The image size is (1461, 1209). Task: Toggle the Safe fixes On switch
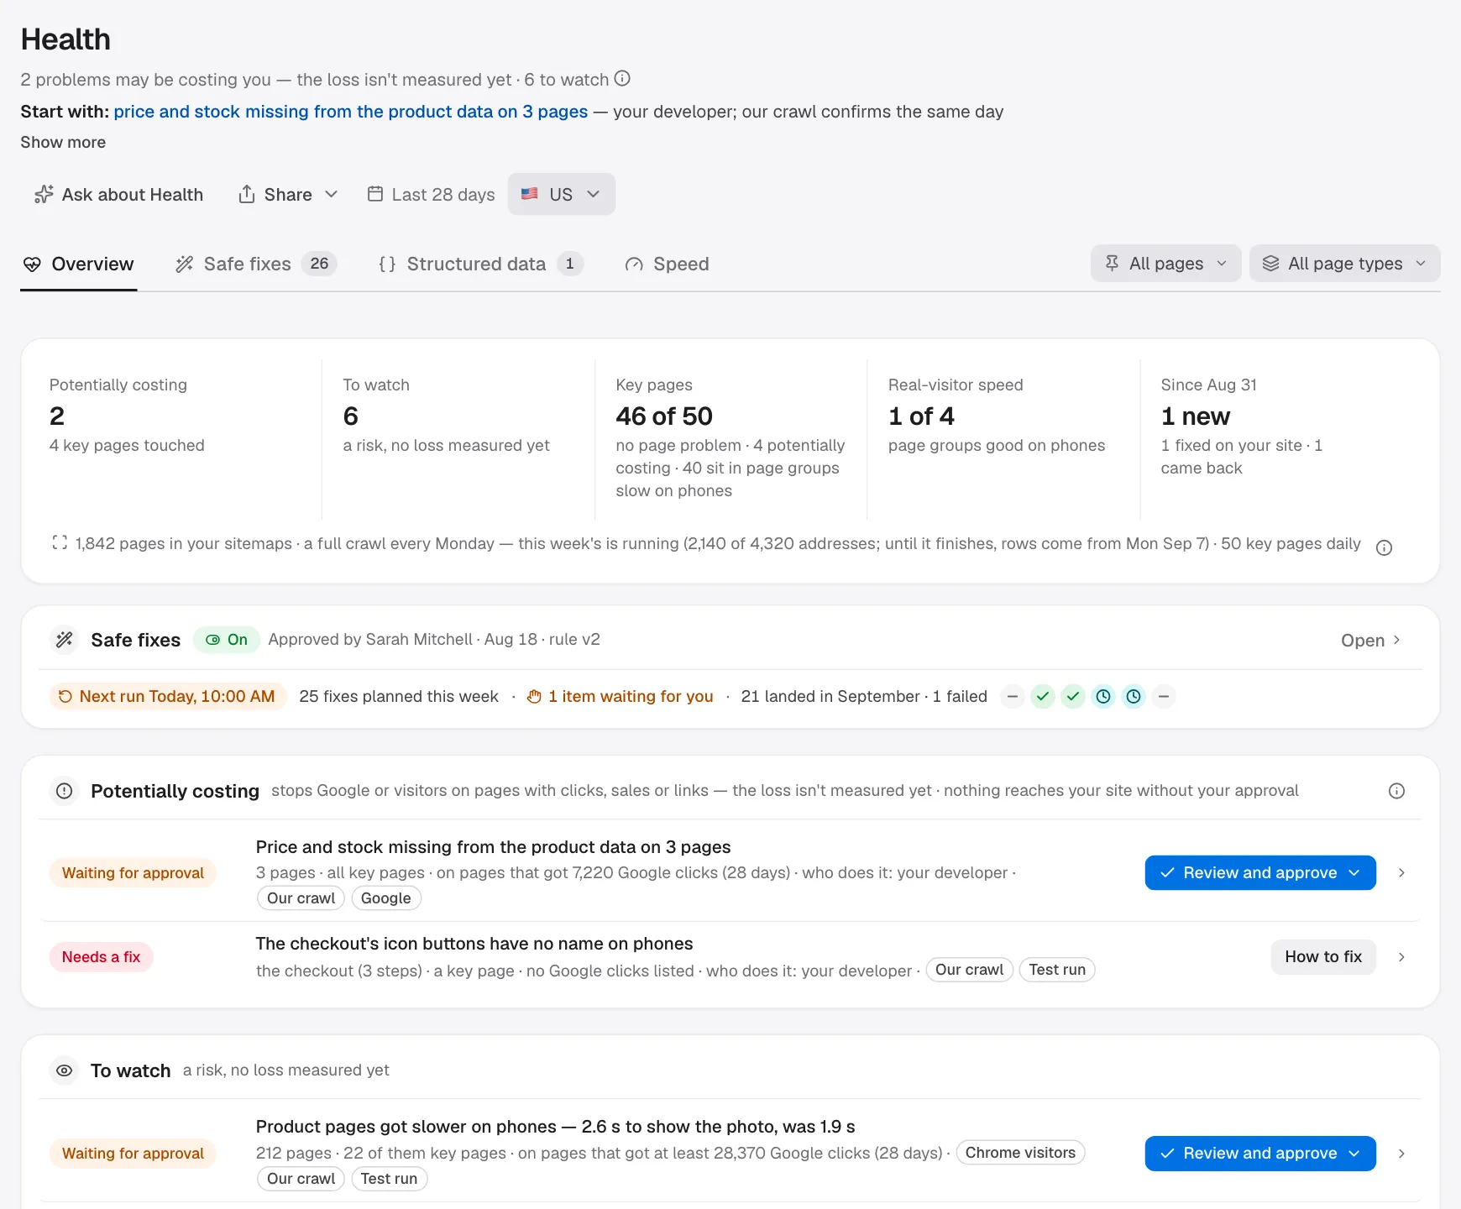click(x=227, y=640)
